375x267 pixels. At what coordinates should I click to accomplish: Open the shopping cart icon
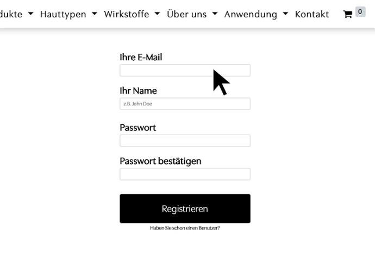pos(347,15)
